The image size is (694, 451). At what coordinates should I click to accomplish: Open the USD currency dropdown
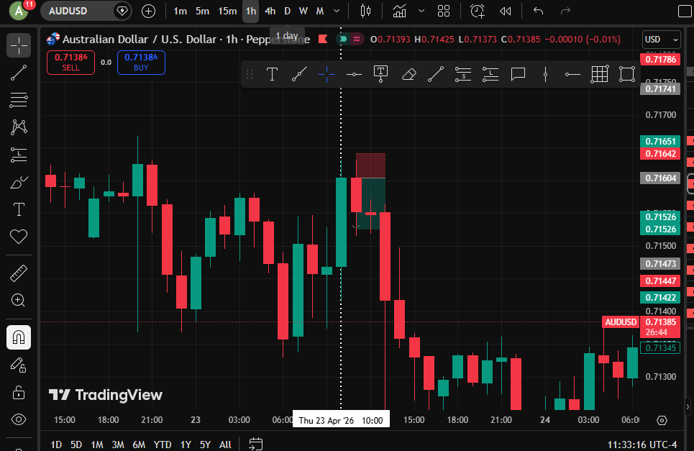tap(661, 40)
